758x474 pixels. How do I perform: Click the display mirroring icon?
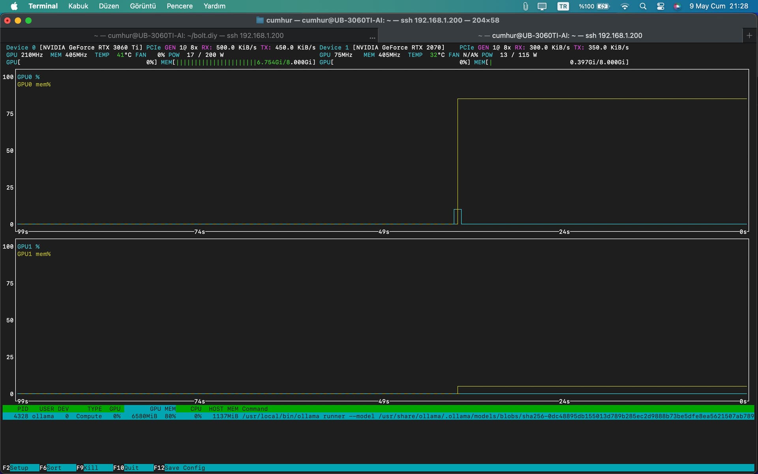tap(542, 6)
